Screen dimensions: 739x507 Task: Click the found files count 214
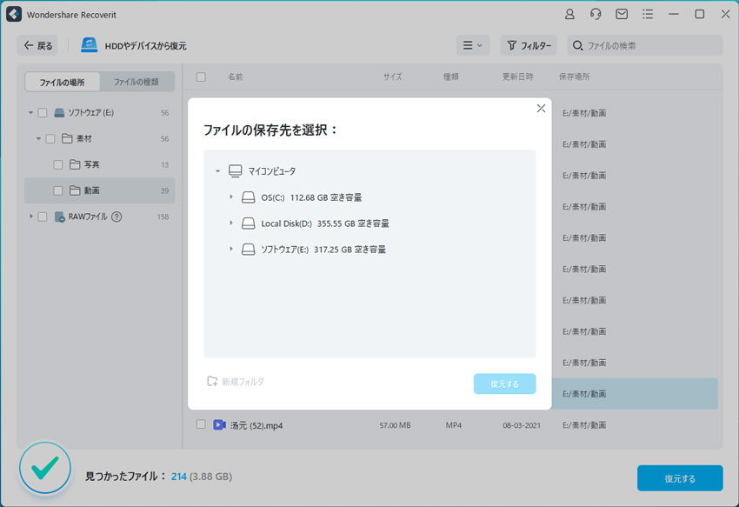[x=178, y=477]
